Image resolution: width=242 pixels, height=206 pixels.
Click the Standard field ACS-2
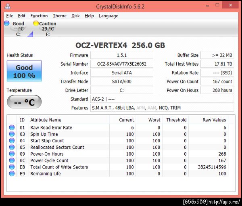162,99
